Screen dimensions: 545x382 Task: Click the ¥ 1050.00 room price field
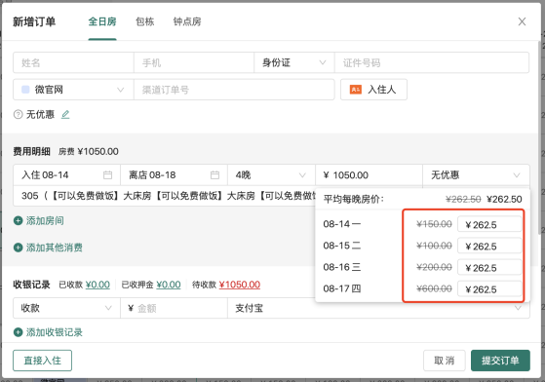click(x=369, y=175)
